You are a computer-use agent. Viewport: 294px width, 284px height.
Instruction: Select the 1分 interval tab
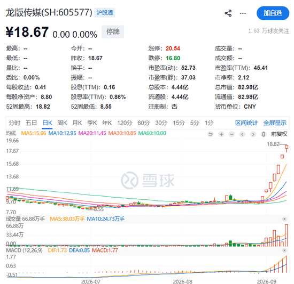pos(209,123)
